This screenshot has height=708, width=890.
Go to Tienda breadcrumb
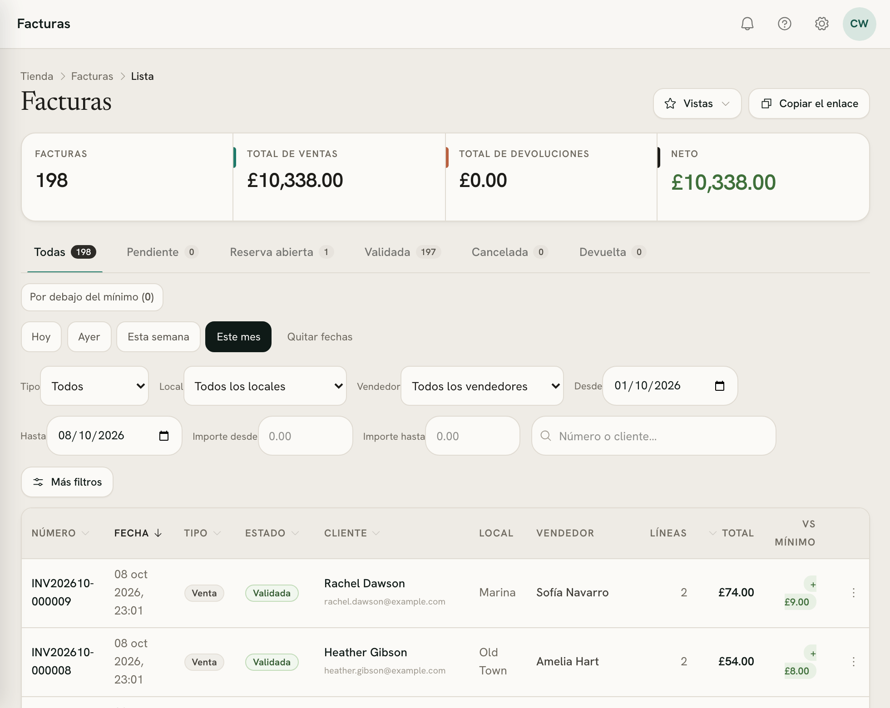pyautogui.click(x=37, y=76)
